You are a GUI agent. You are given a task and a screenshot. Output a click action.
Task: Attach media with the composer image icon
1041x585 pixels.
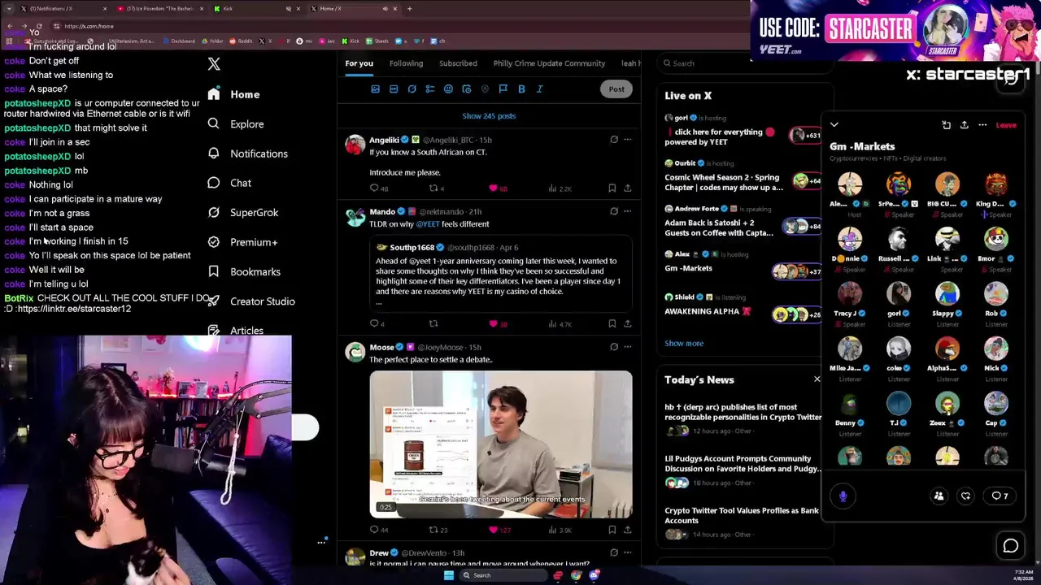pos(375,89)
